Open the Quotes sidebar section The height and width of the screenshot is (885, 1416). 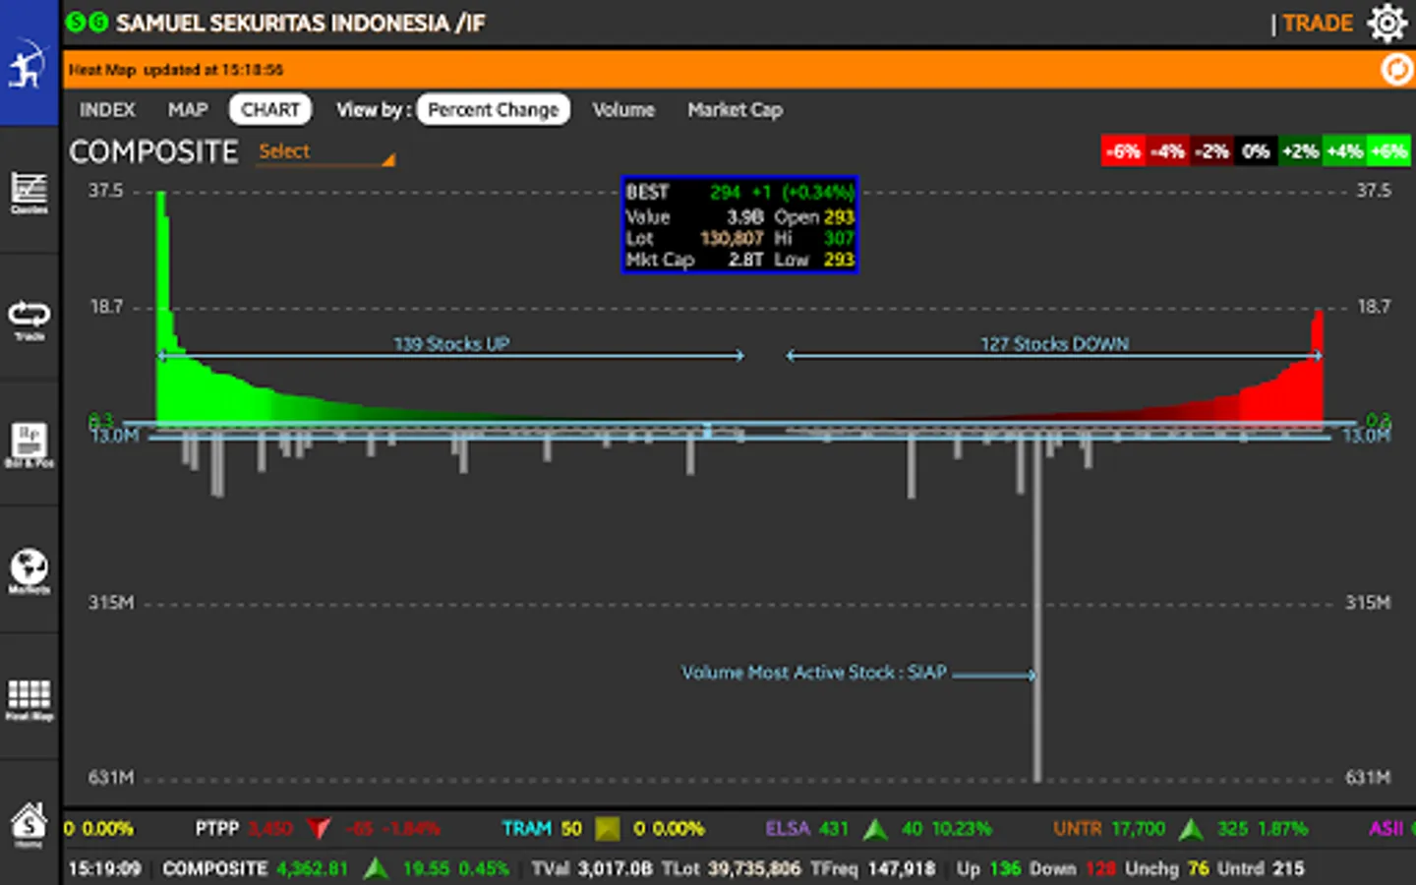(x=29, y=192)
